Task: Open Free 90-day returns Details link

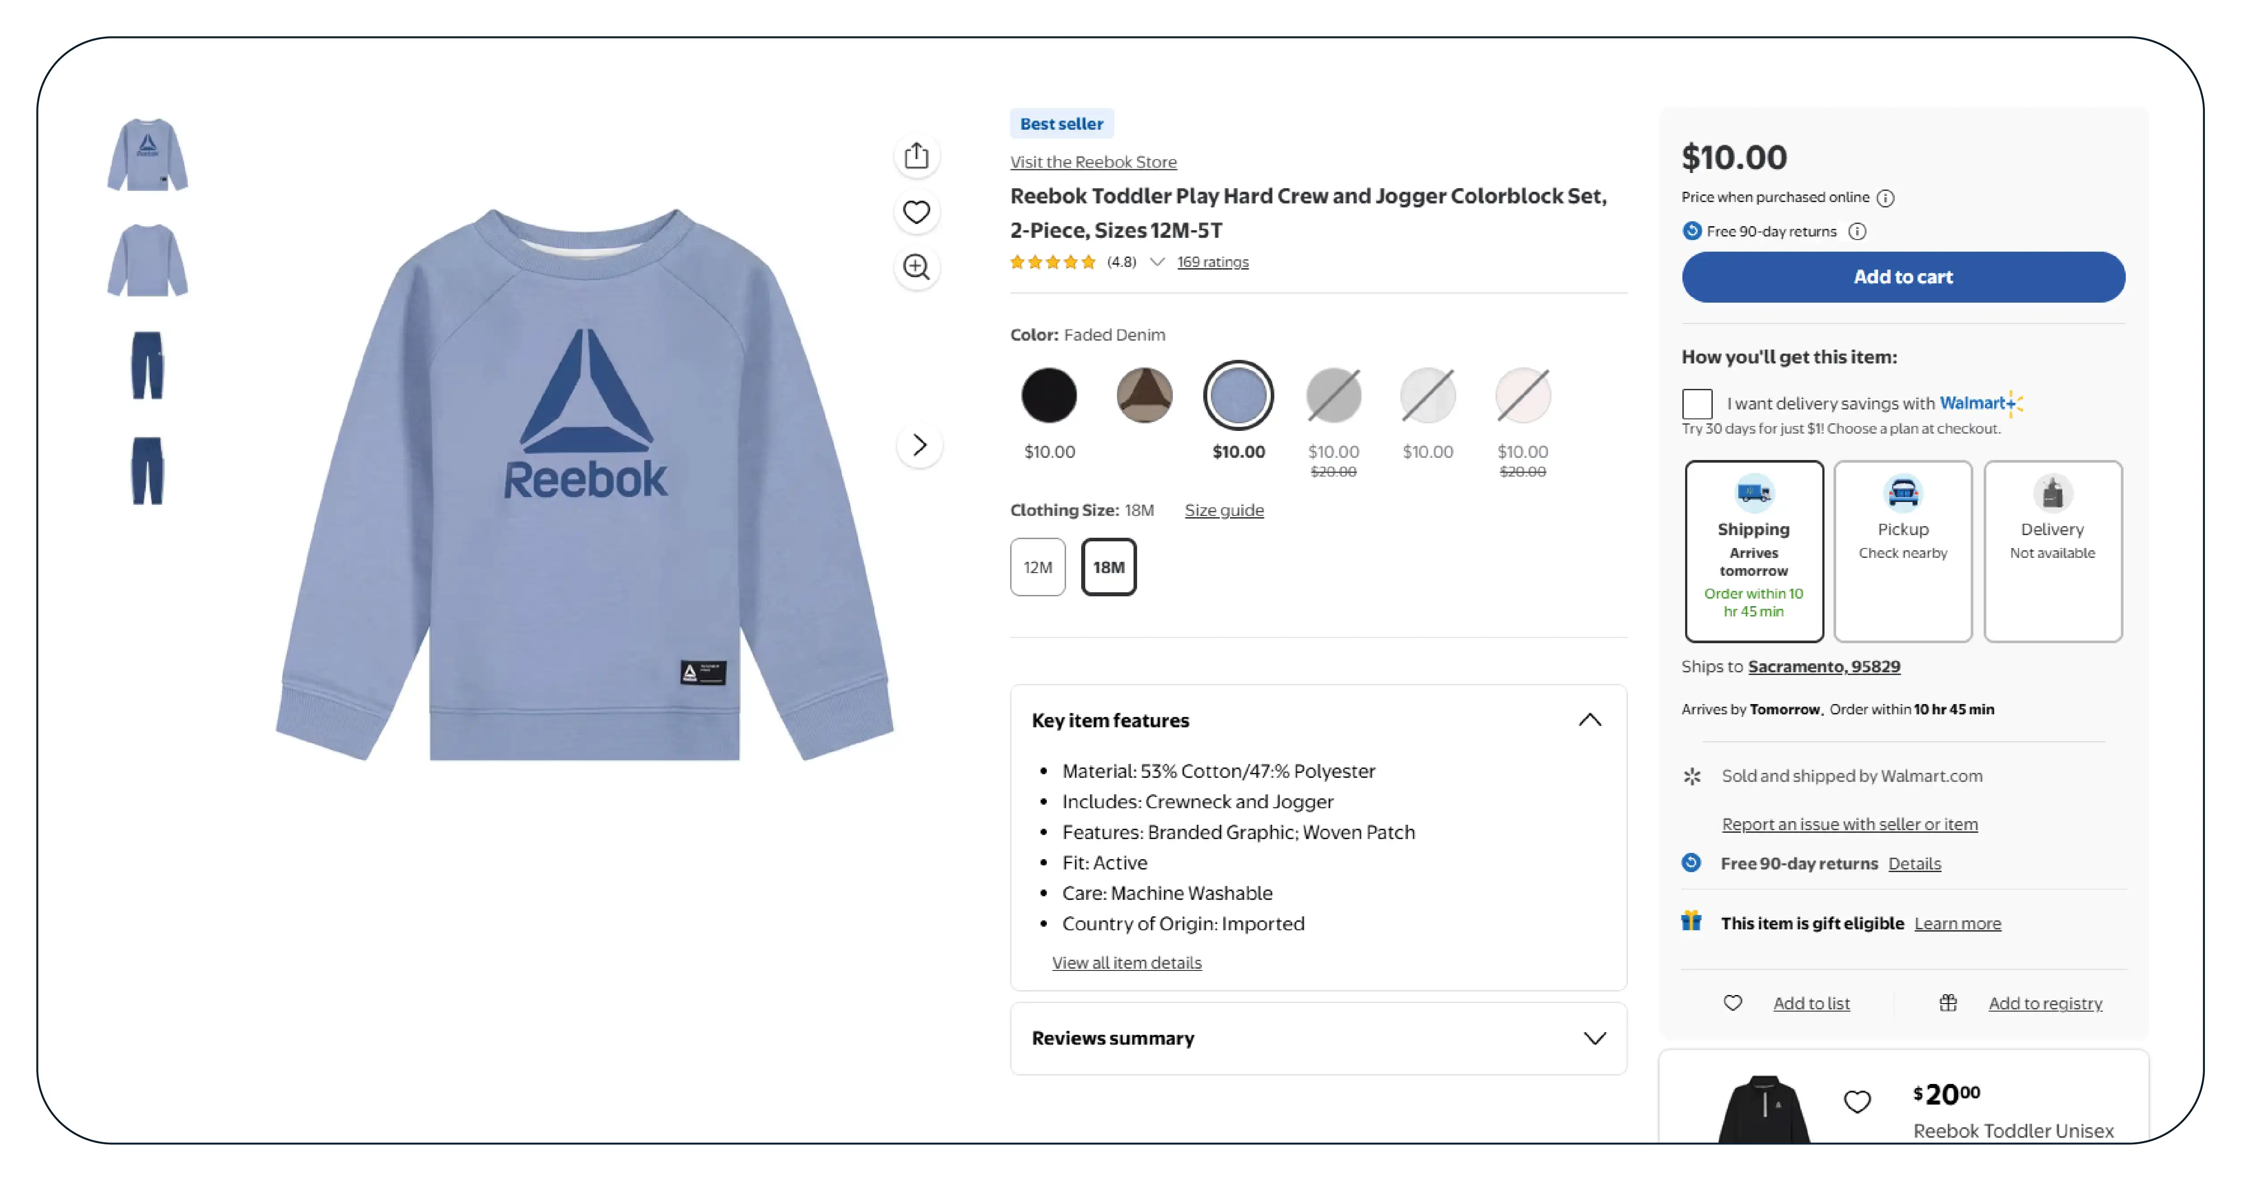Action: [x=1914, y=863]
